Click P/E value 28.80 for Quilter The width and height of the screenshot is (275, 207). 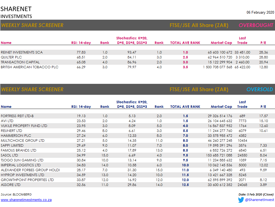(264, 57)
